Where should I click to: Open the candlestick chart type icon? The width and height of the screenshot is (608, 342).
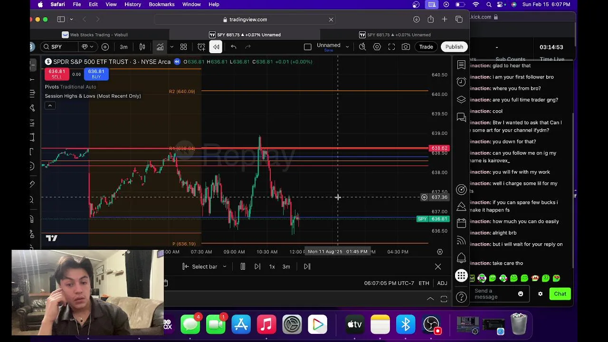coord(142,47)
